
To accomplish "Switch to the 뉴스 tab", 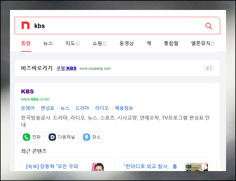I will coord(48,43).
